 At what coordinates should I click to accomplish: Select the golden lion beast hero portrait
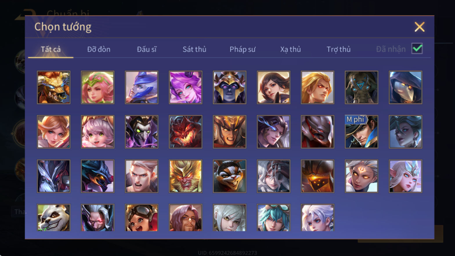click(54, 87)
